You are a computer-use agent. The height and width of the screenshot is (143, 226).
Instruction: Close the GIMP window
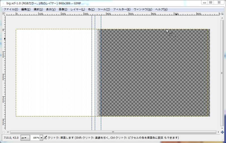pyautogui.click(x=219, y=2)
